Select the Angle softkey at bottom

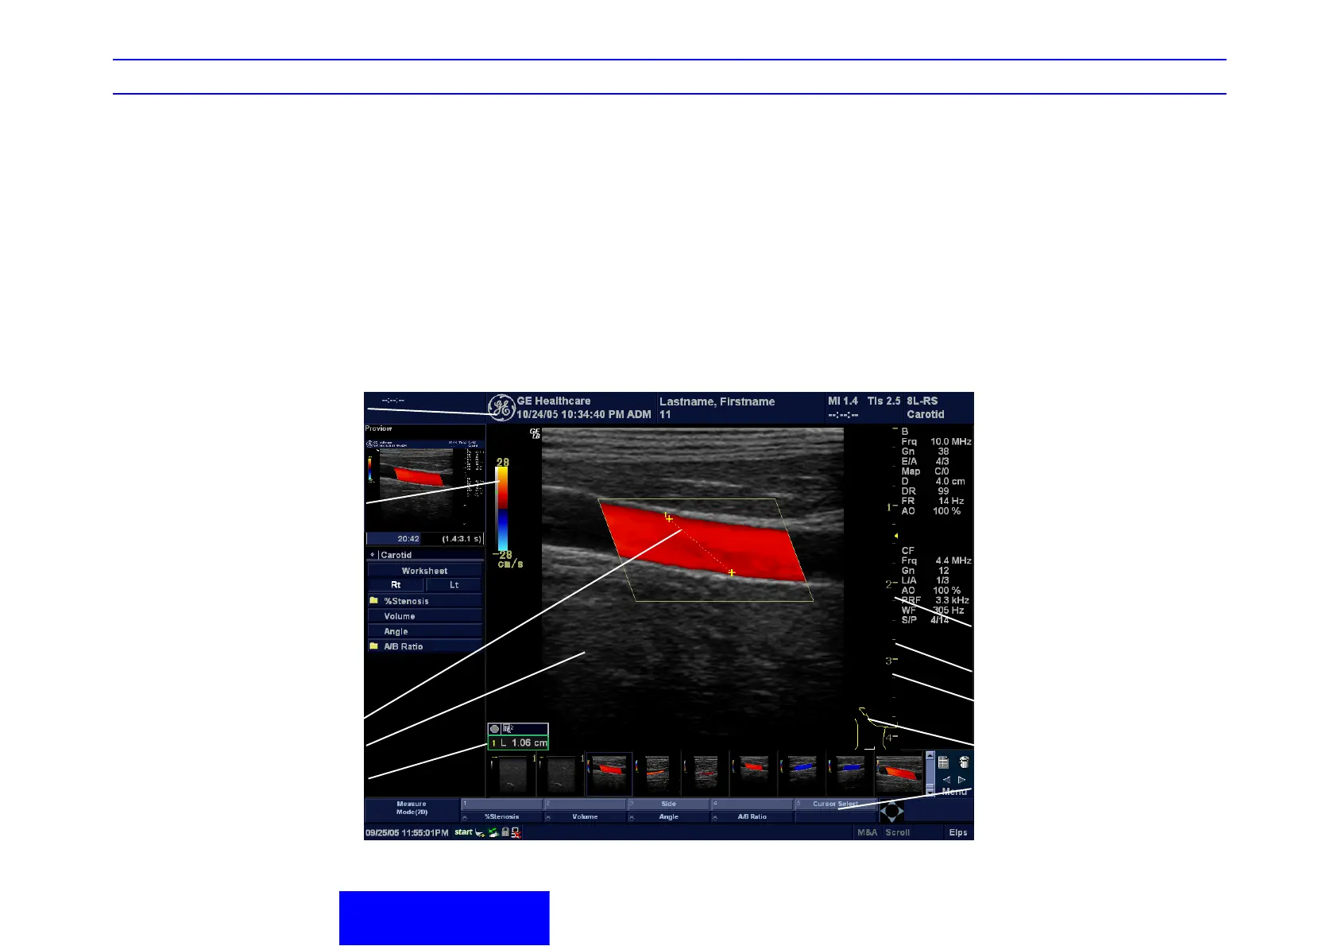click(669, 816)
